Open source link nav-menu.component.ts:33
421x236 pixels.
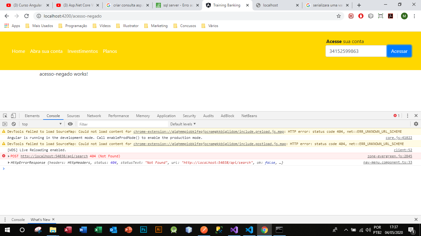click(x=388, y=162)
